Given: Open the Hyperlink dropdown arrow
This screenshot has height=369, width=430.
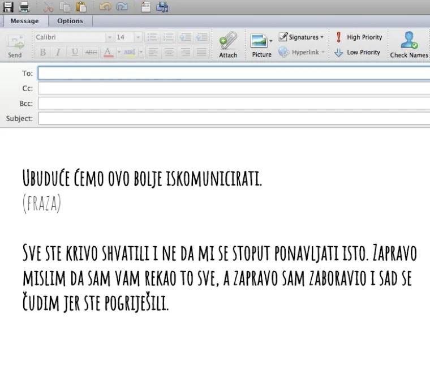Looking at the screenshot, I should coord(323,52).
